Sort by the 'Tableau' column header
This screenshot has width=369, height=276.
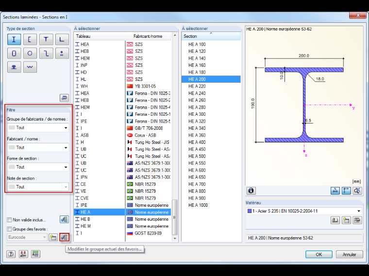coord(100,36)
